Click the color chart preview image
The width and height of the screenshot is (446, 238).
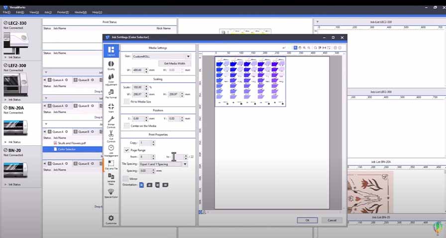[250, 81]
